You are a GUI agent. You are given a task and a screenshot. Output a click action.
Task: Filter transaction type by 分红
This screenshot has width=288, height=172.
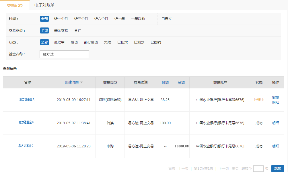(x=78, y=31)
